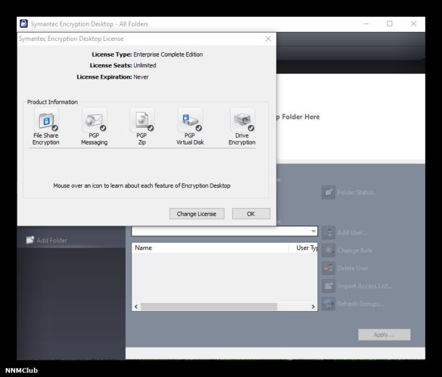Click the PGP Messaging product icon

(x=94, y=120)
